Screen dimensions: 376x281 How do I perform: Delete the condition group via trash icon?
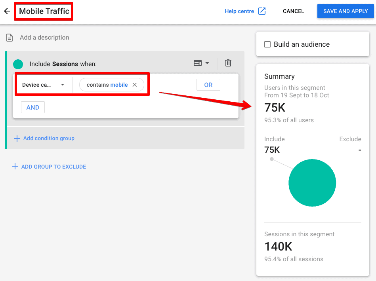pyautogui.click(x=228, y=63)
